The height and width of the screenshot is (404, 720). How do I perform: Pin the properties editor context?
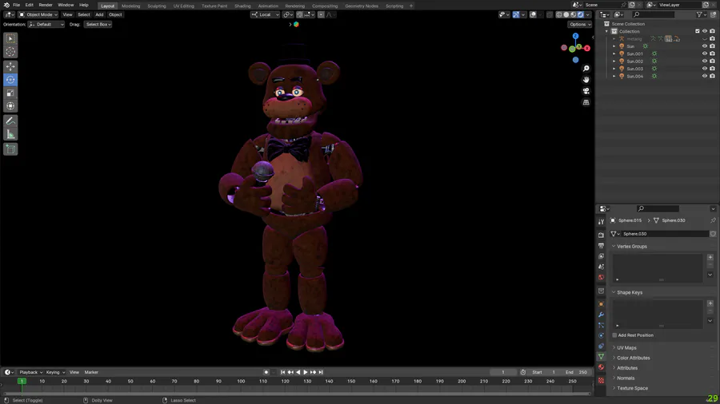(x=713, y=220)
